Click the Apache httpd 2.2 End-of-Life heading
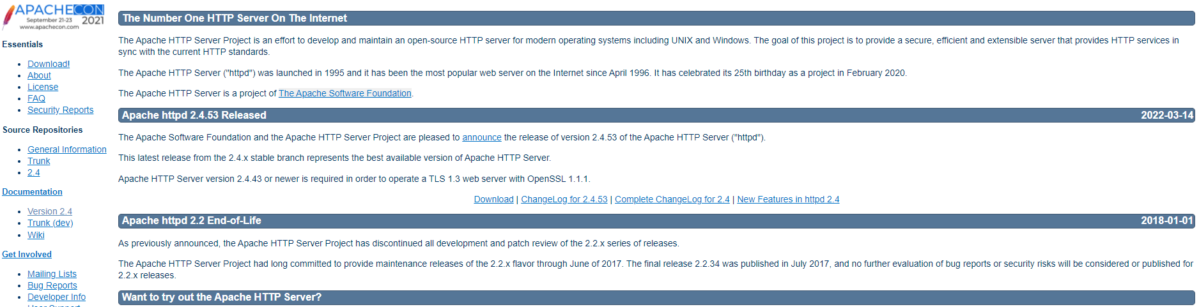1199x307 pixels. [x=192, y=220]
